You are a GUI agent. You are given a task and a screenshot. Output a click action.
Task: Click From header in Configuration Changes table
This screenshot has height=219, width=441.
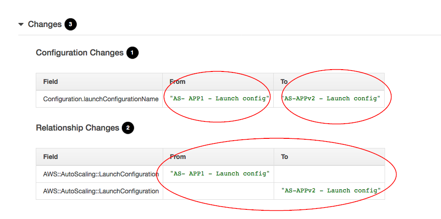click(177, 82)
